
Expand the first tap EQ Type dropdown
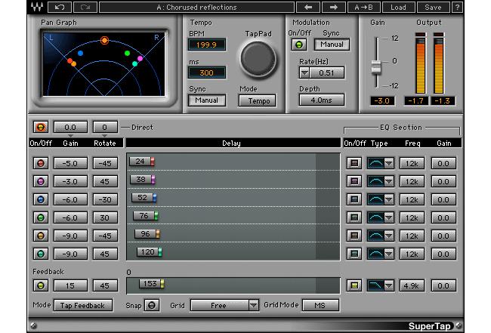tap(390, 162)
